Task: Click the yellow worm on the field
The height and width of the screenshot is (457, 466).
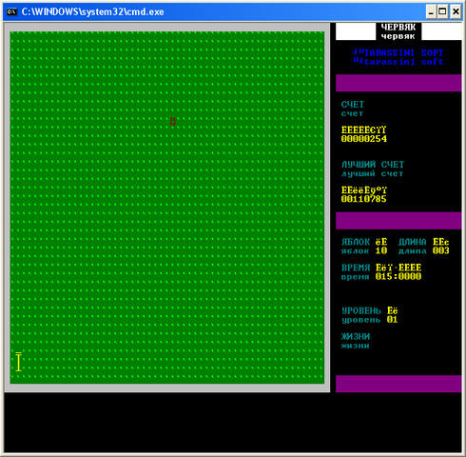Action: (19, 362)
